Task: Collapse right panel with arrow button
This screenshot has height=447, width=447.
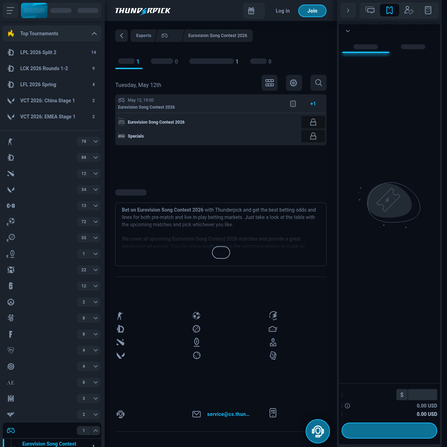Action: tap(348, 10)
